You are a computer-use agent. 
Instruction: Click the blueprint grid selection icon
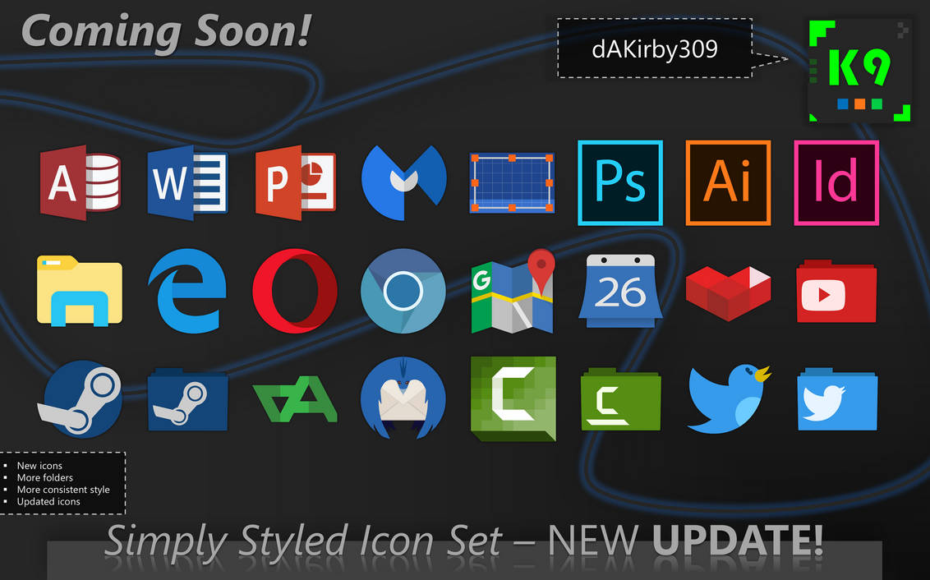coord(512,182)
